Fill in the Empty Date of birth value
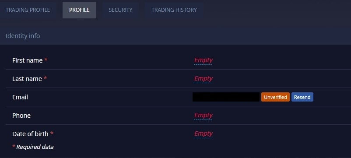Image resolution: width=351 pixels, height=158 pixels. click(x=203, y=133)
